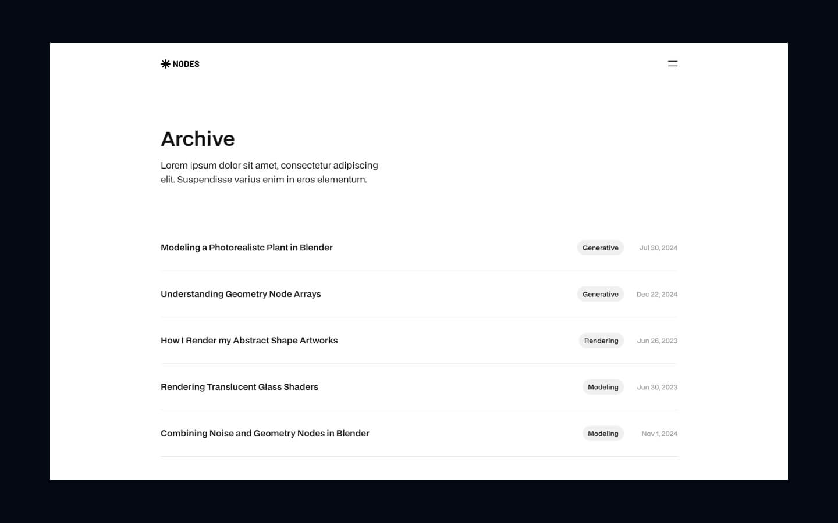Open the hamburger navigation menu
This screenshot has width=838, height=523.
[673, 63]
